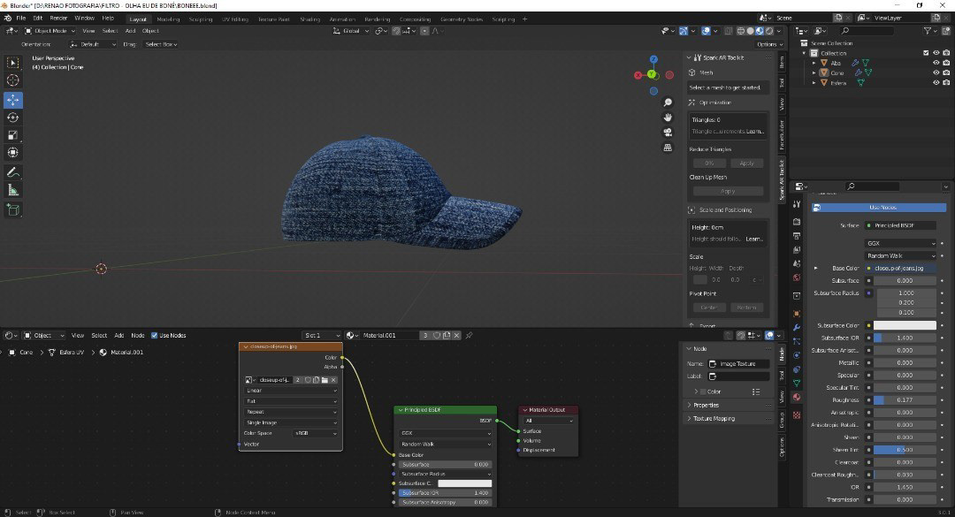Screen dimensions: 955x517
Task: Select the 3D Cursor tool
Action: pyautogui.click(x=13, y=80)
